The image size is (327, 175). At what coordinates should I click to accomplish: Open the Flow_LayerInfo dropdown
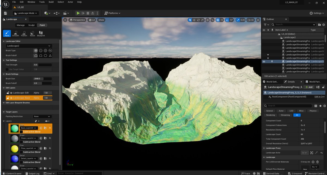click(x=28, y=148)
